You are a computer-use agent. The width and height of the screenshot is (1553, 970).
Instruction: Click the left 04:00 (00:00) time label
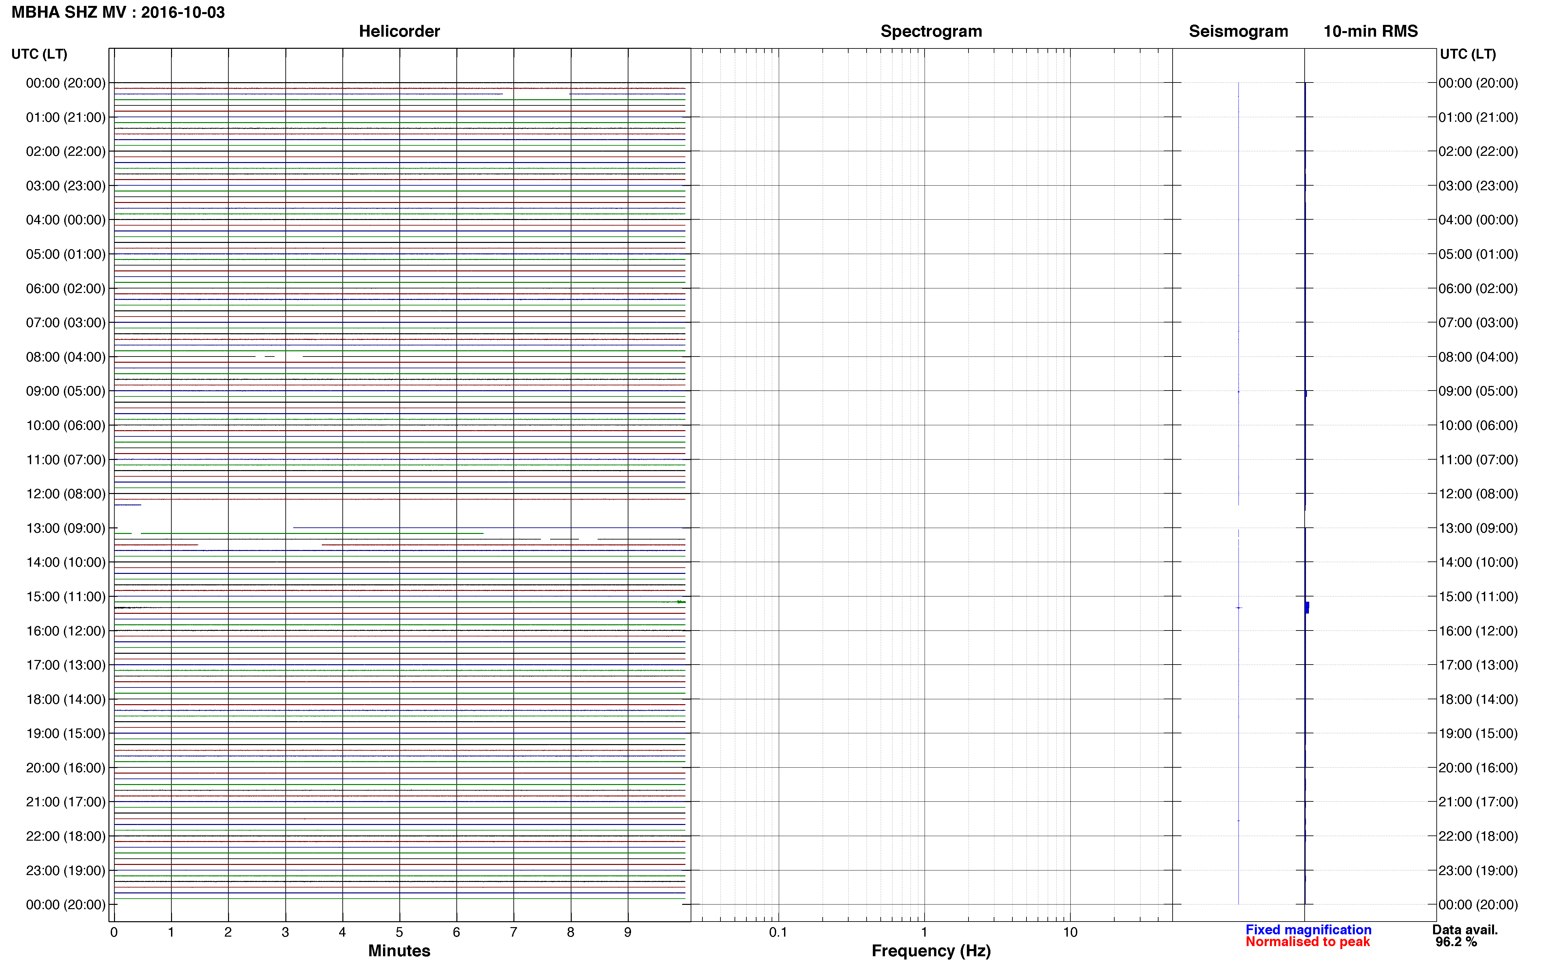(66, 220)
